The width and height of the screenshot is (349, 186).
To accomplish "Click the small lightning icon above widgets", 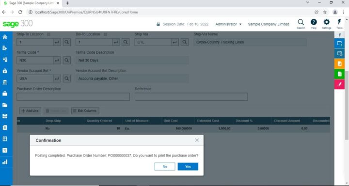I will (x=339, y=35).
